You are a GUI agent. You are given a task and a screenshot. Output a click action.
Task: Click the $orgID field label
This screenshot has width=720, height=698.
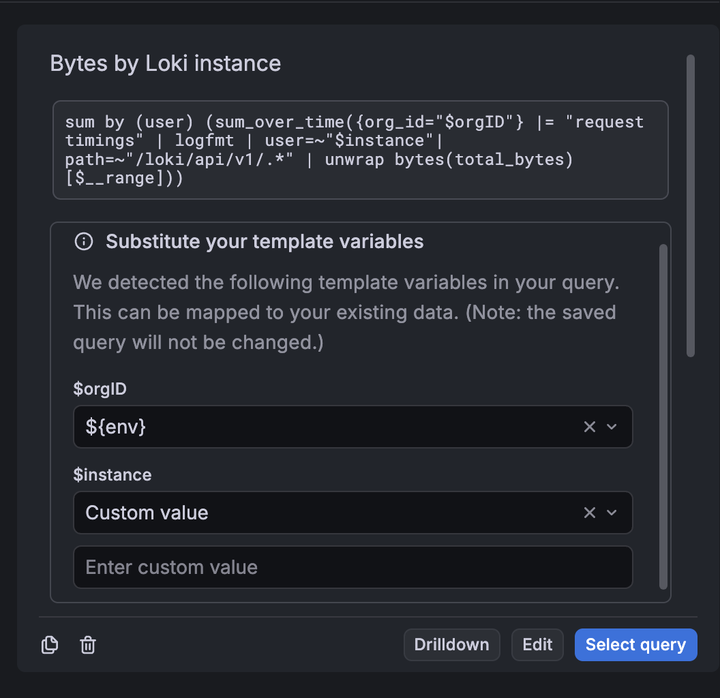coord(100,389)
